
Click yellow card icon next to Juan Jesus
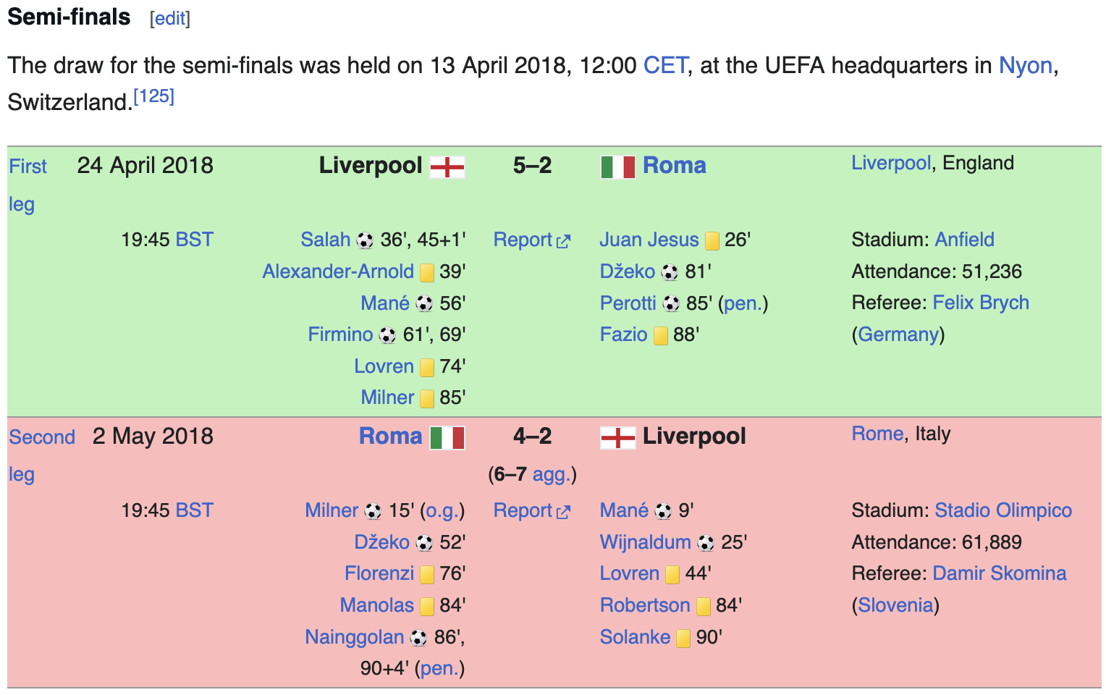pyautogui.click(x=712, y=240)
